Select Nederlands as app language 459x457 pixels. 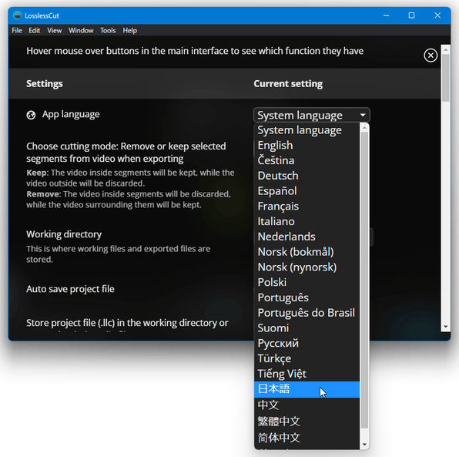[x=307, y=237]
